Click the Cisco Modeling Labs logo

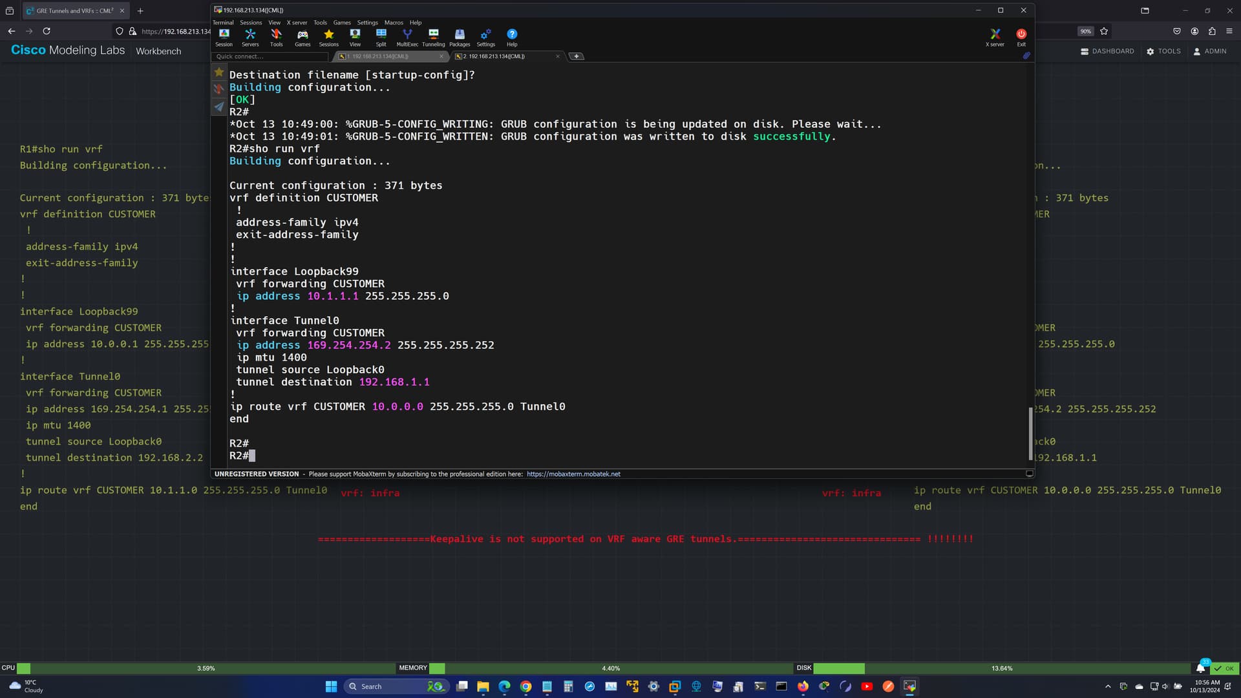pos(68,50)
